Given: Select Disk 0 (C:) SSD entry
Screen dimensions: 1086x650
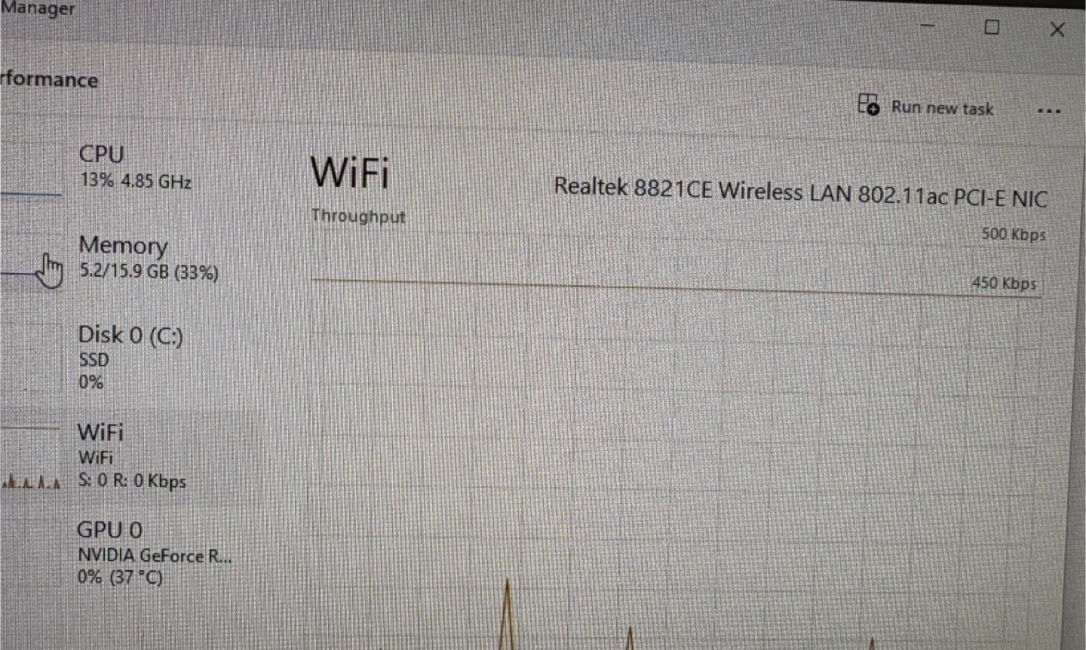Looking at the screenshot, I should 134,357.
